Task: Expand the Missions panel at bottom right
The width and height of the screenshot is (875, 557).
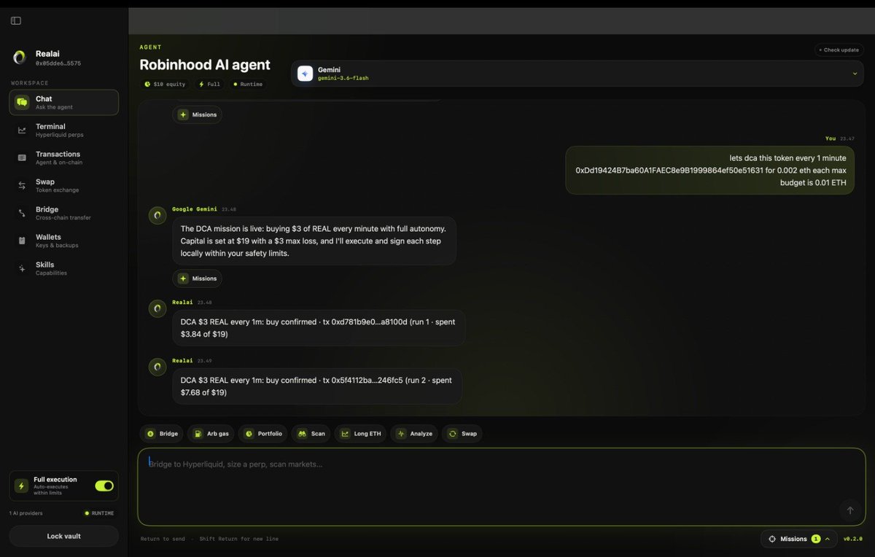Action: pos(799,539)
